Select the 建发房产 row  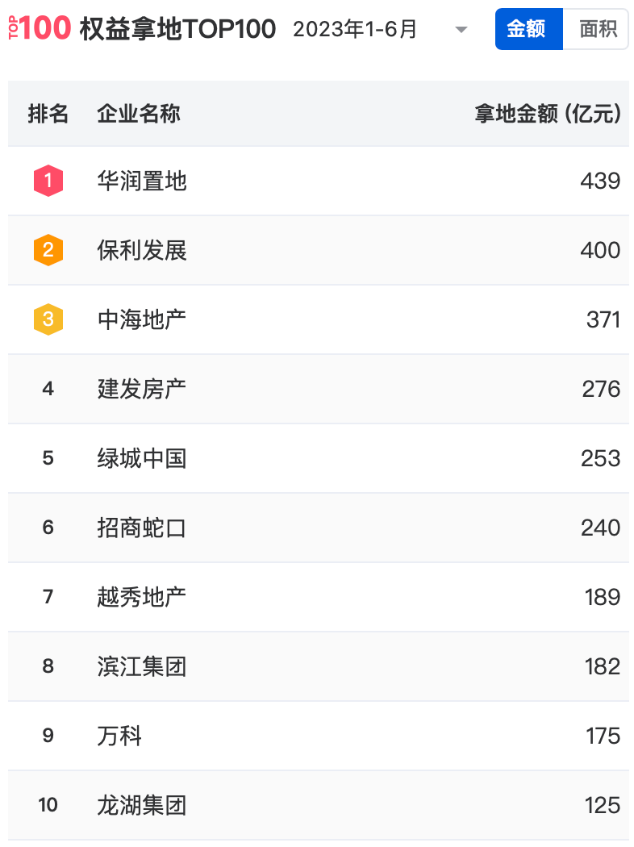319,389
